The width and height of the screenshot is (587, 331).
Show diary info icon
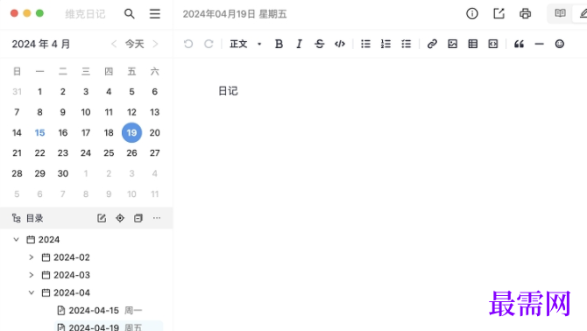coord(472,14)
